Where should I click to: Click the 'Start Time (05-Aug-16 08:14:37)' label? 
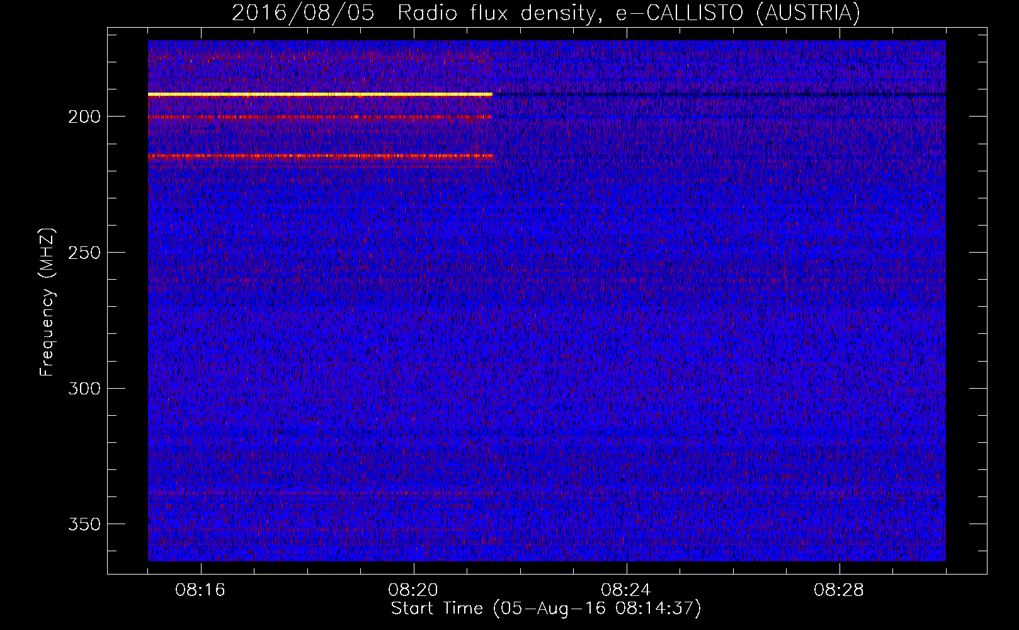coord(546,609)
